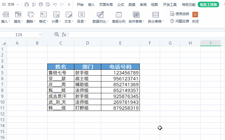Expand the quick access toolbar dropdown
Viewport: 225px width, 140px height.
[69, 5]
